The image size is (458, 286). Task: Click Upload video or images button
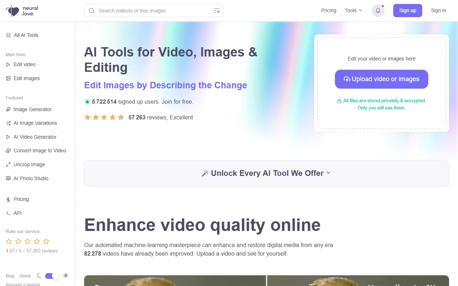[x=381, y=79]
